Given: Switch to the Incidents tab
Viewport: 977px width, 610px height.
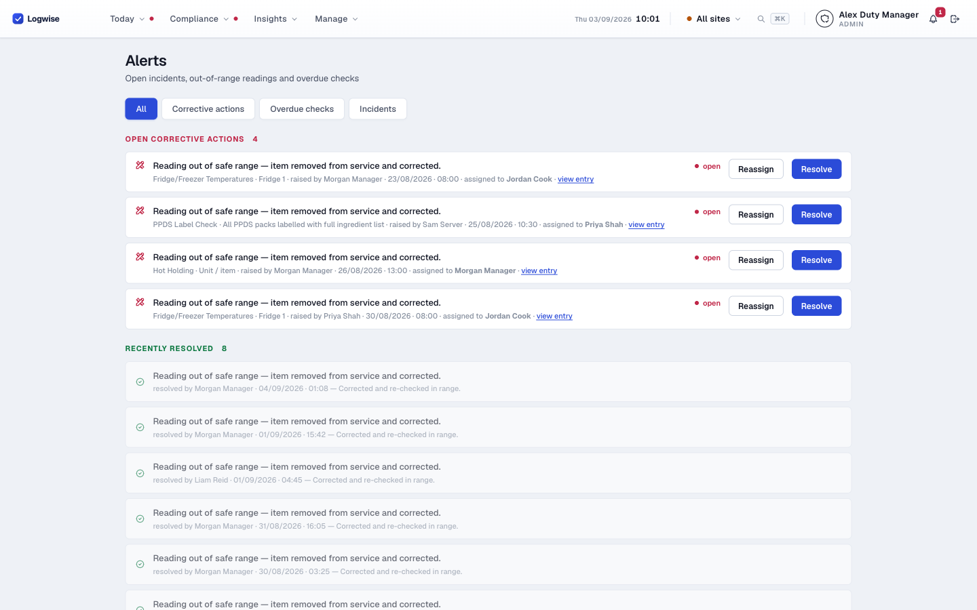Looking at the screenshot, I should 378,109.
